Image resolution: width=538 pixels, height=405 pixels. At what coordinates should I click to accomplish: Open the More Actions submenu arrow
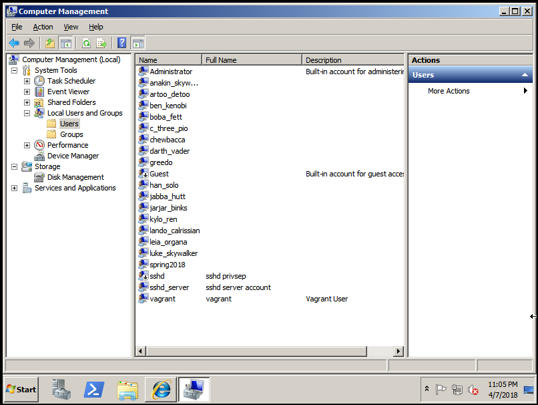[525, 91]
